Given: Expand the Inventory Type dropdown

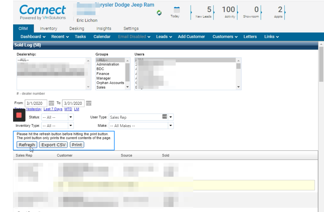Looking at the screenshot, I should coord(71,126).
